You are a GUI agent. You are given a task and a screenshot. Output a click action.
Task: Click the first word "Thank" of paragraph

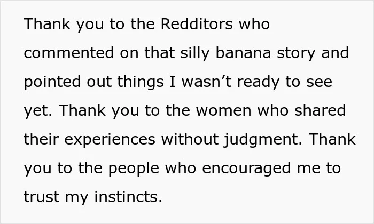coord(47,24)
